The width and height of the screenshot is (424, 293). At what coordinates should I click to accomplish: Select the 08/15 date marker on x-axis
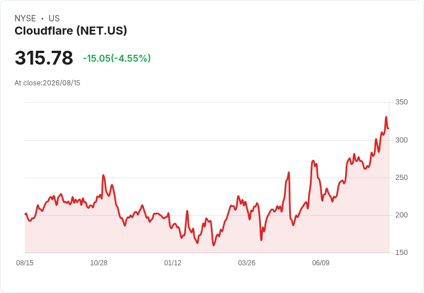click(x=25, y=262)
